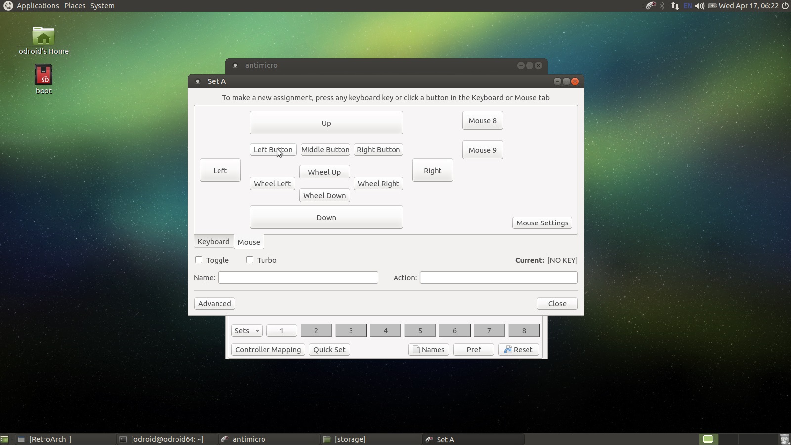
Task: Click the antimicro gamepad tray icon
Action: pyautogui.click(x=651, y=6)
